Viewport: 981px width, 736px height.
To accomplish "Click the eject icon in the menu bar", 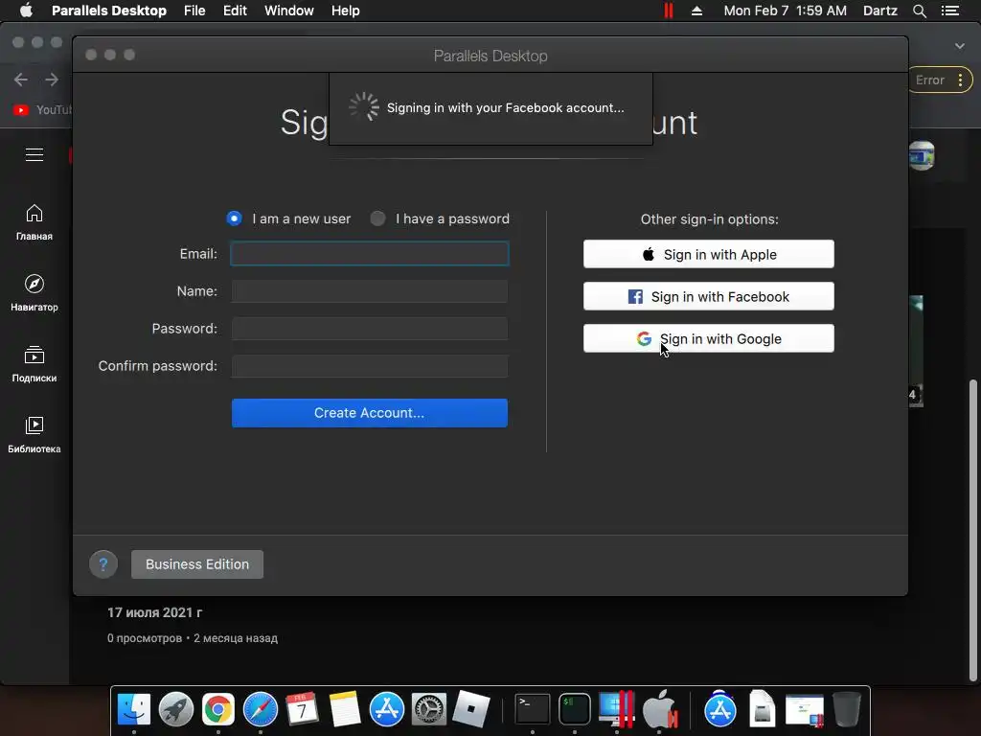I will [x=697, y=11].
